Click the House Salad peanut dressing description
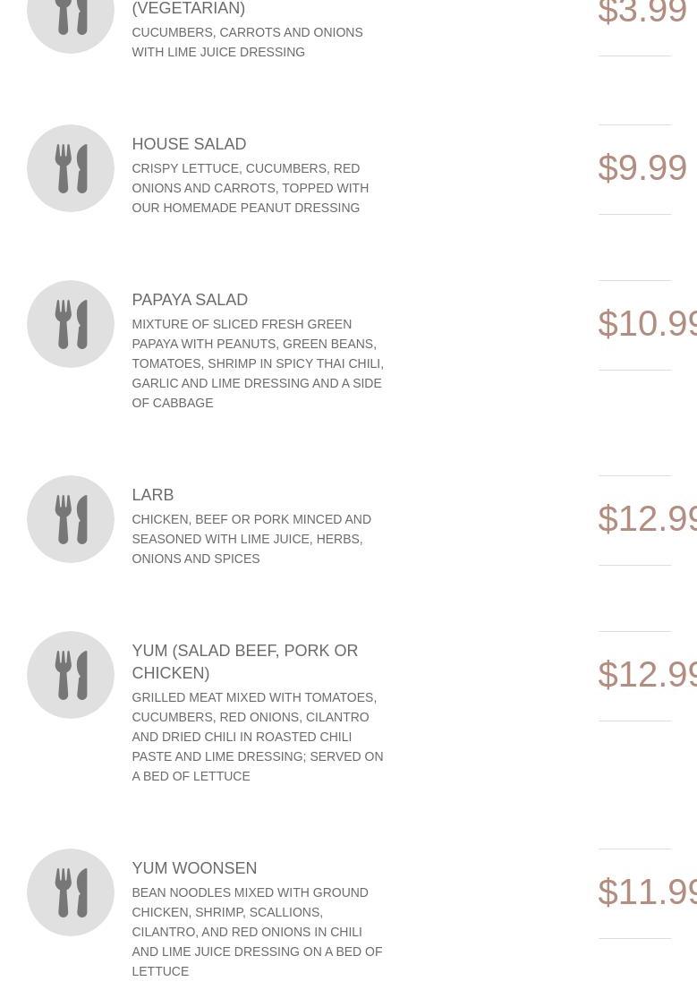The width and height of the screenshot is (697, 1007). [x=250, y=188]
